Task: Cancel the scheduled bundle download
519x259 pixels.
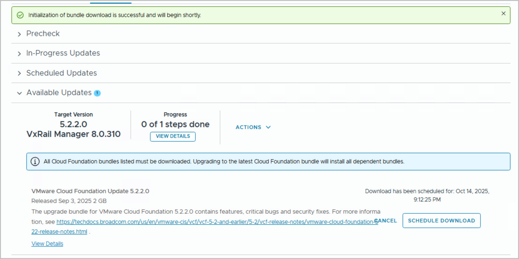Action: [x=386, y=221]
